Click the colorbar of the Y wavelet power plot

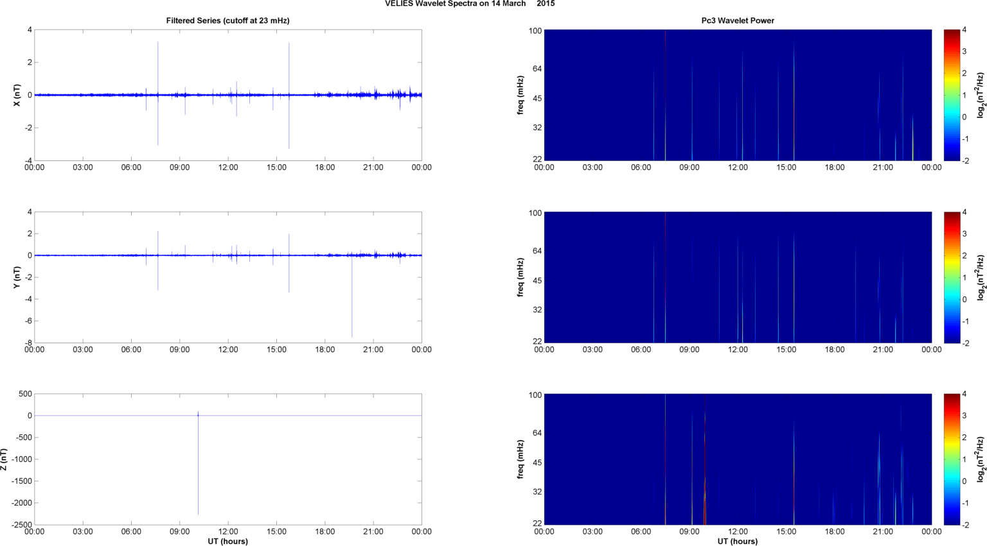[952, 277]
